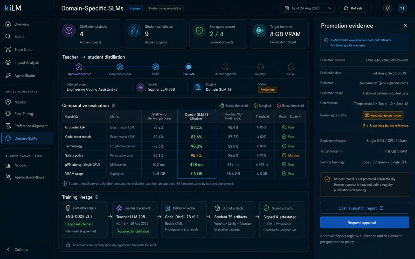Click the Agent Studio sparkle icon
This screenshot has width=415, height=259.
click(x=8, y=75)
